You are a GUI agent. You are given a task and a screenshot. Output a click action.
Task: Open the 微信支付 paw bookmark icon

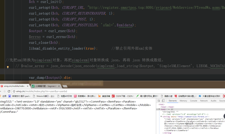tap(10, 96)
